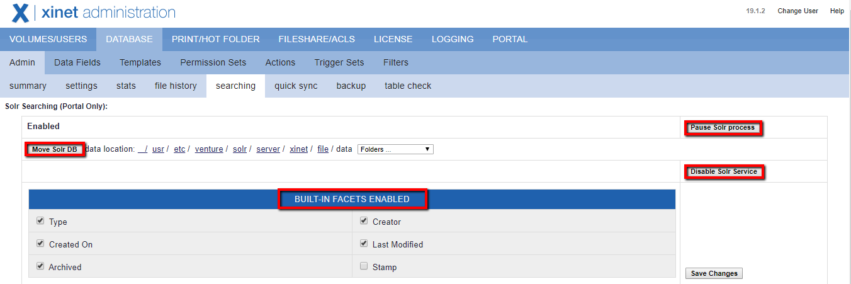Save Changes to Solr settings
The width and height of the screenshot is (851, 284).
714,273
